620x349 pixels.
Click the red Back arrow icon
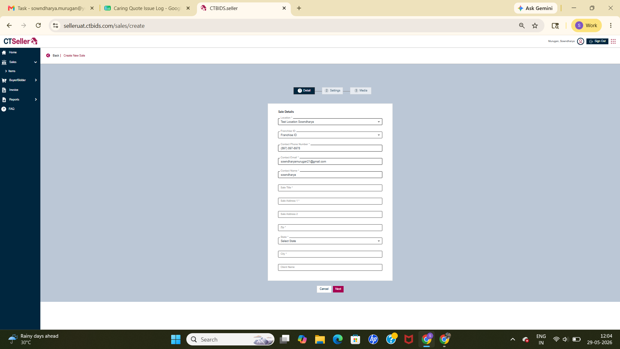48,56
